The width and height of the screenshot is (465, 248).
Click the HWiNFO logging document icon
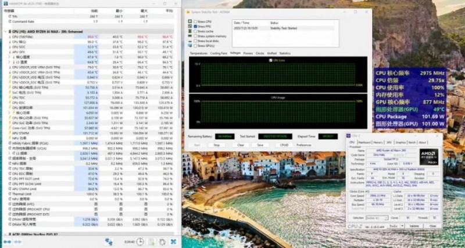coord(151,242)
